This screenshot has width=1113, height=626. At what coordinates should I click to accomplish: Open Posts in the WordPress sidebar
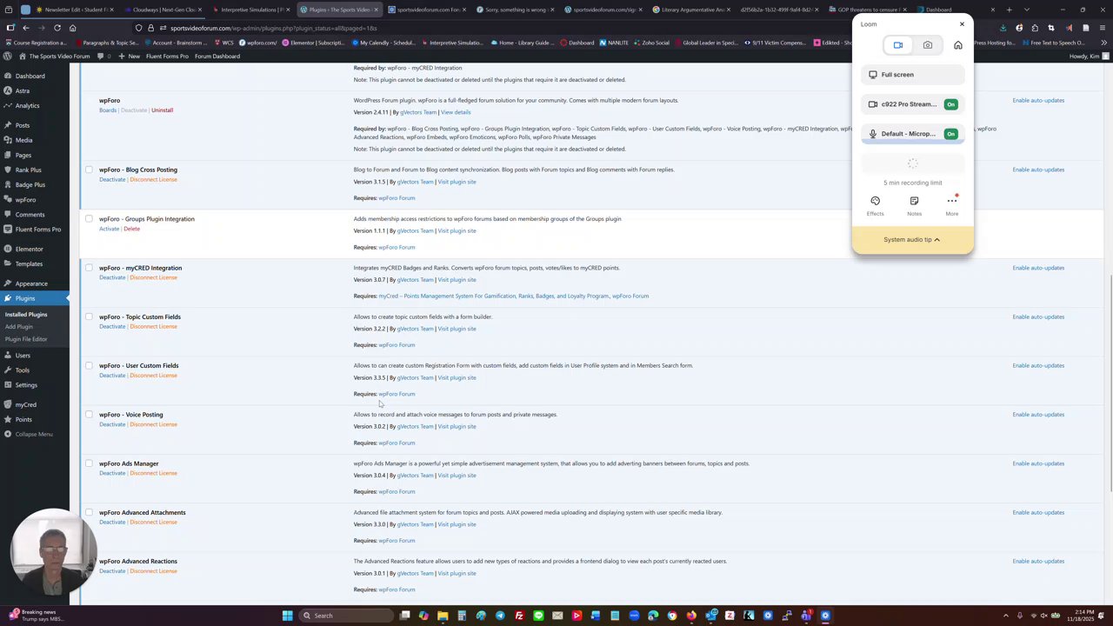35,125
